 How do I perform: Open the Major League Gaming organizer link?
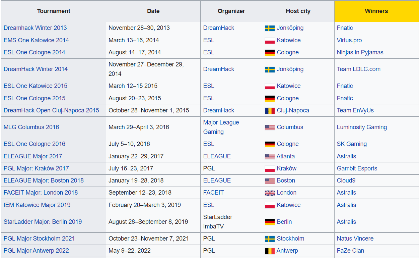(221, 123)
